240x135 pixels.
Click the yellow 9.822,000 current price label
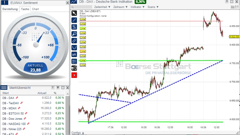click(234, 37)
